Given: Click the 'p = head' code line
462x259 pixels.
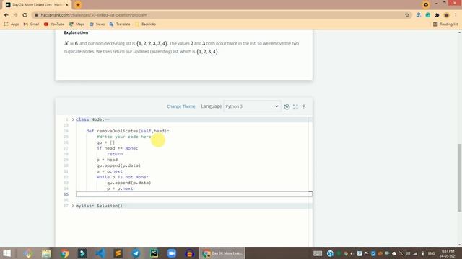Looking at the screenshot, I should pyautogui.click(x=107, y=160).
